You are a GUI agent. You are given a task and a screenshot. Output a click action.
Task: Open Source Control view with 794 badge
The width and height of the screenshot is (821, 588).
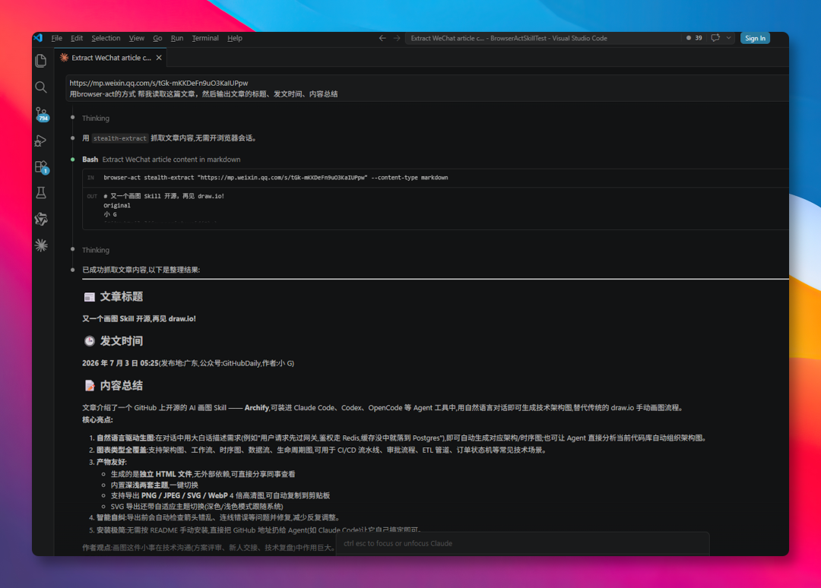coord(41,114)
